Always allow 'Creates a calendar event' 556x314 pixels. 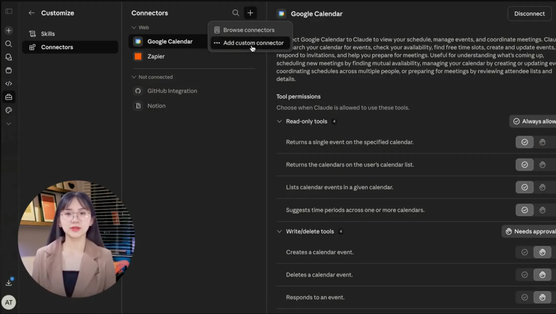(x=524, y=252)
